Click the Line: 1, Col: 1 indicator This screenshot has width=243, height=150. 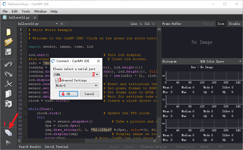pos(142,24)
